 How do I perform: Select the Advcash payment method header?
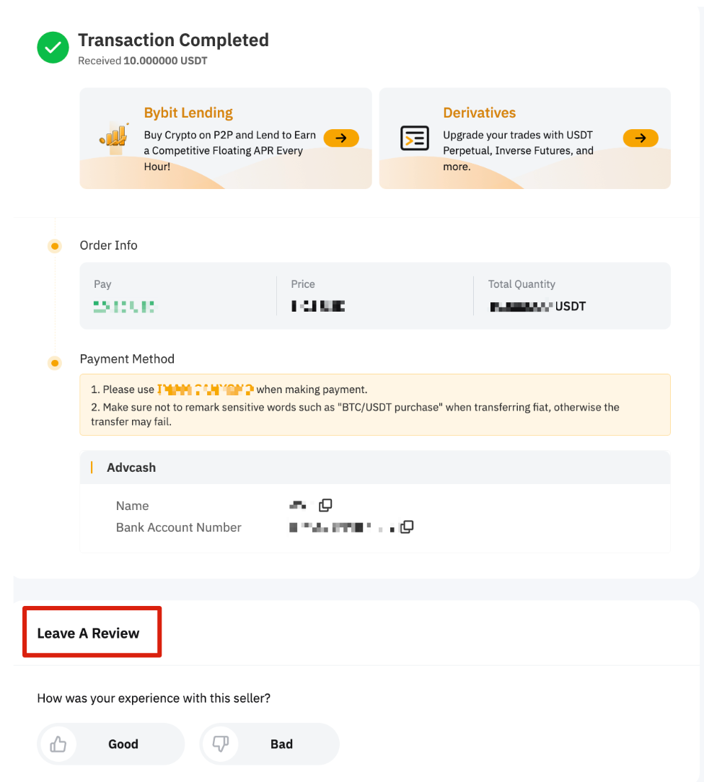(x=131, y=467)
